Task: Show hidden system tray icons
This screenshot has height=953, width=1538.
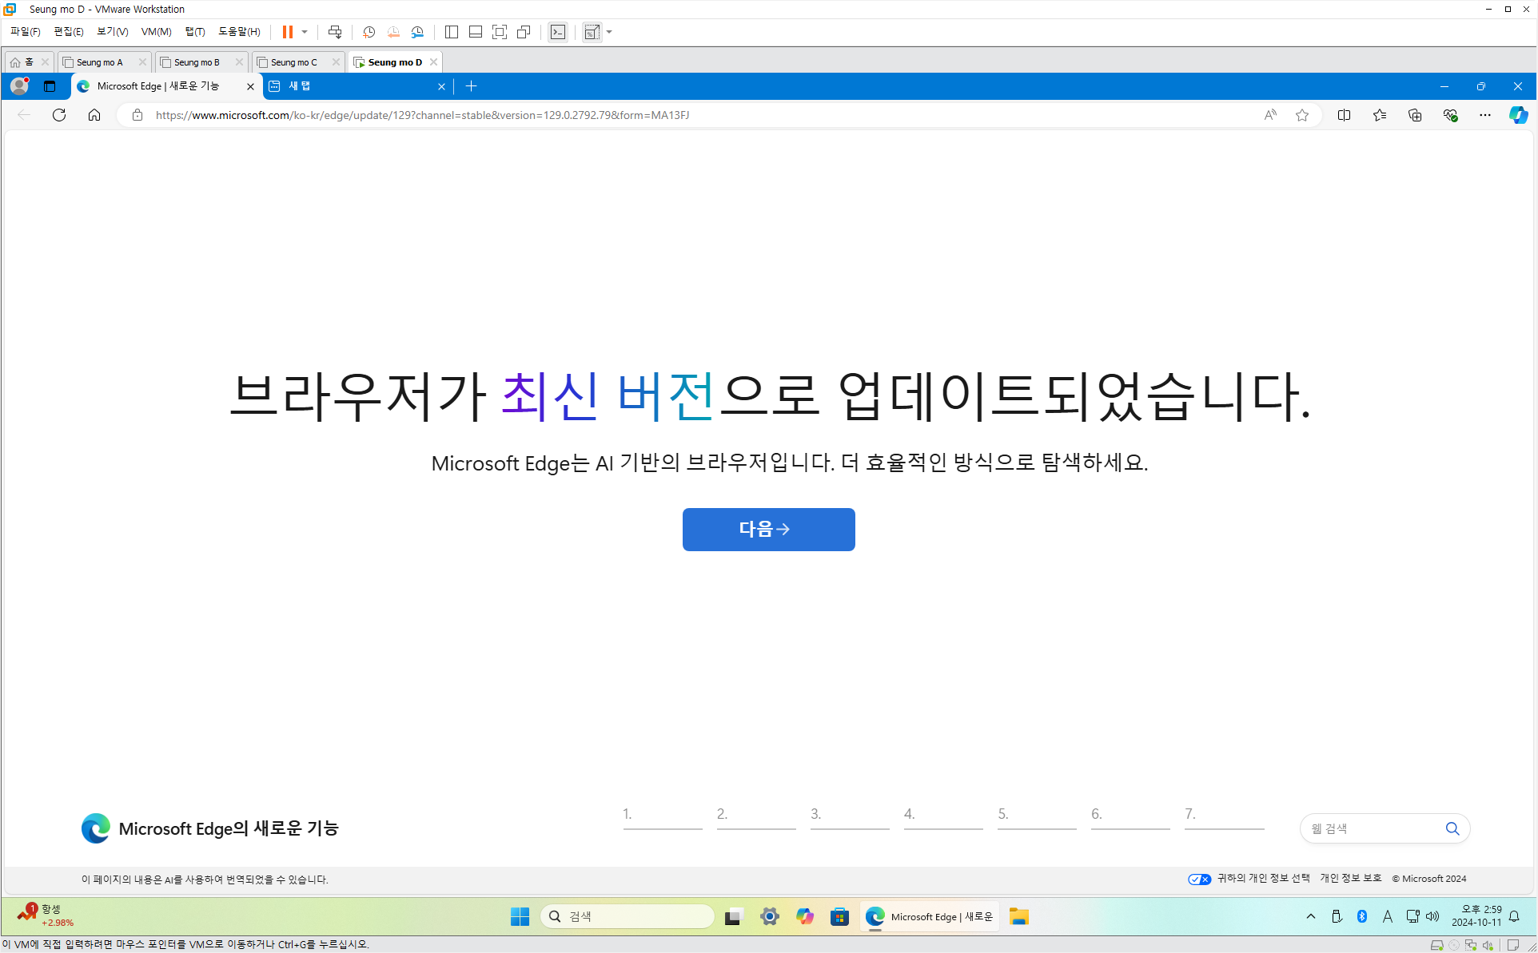Action: coord(1311,916)
